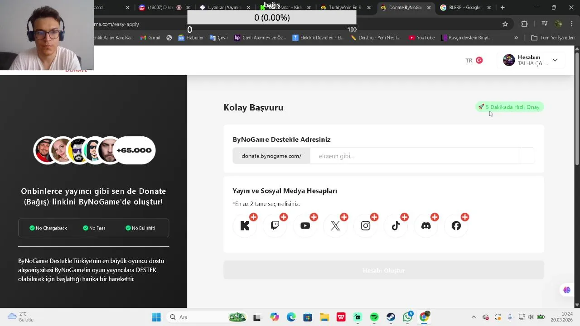Open the Rusça dersleri bookmark

466,38
